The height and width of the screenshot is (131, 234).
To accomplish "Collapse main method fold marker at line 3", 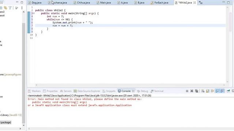I will point(34,13).
